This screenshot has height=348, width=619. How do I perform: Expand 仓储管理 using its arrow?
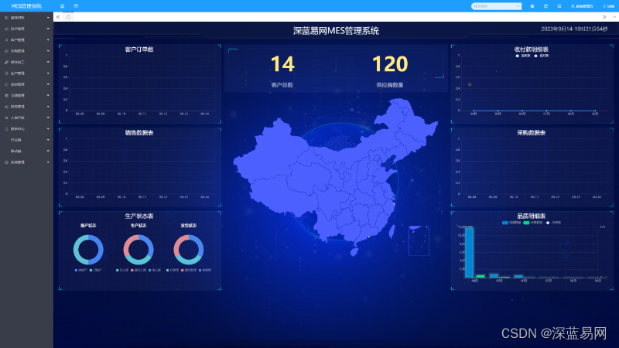coord(48,95)
